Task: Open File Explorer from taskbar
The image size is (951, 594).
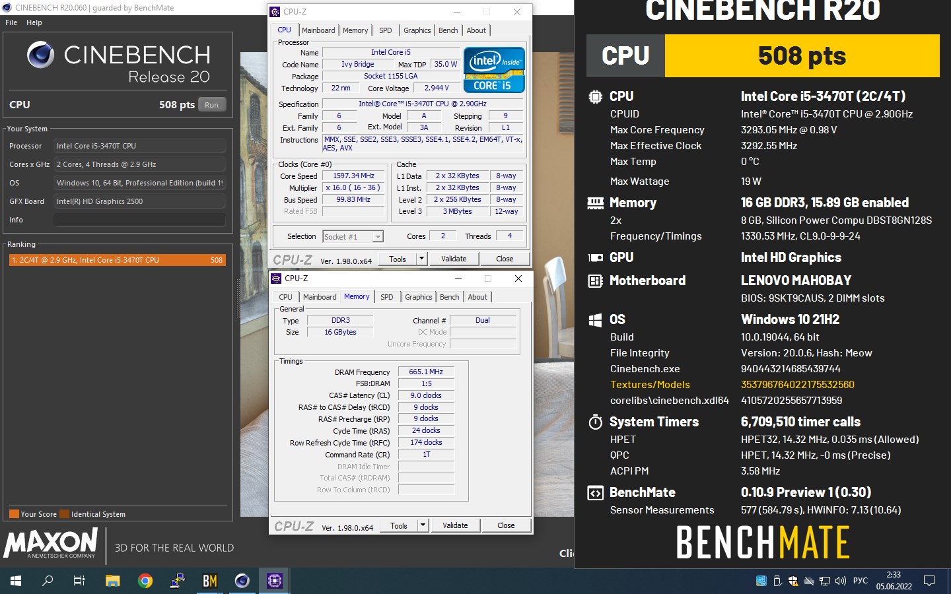Action: coord(113,581)
